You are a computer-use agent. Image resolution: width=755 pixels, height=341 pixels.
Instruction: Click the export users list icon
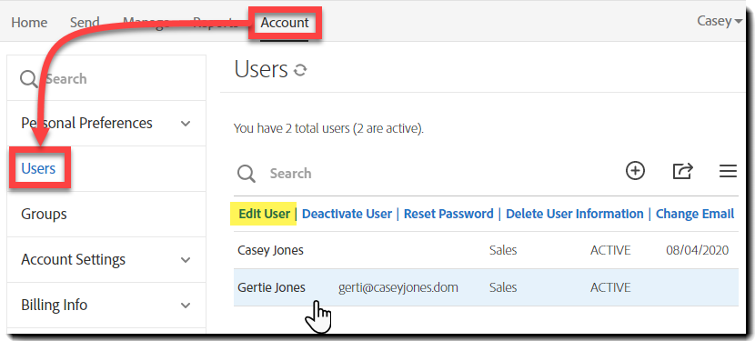pos(682,171)
